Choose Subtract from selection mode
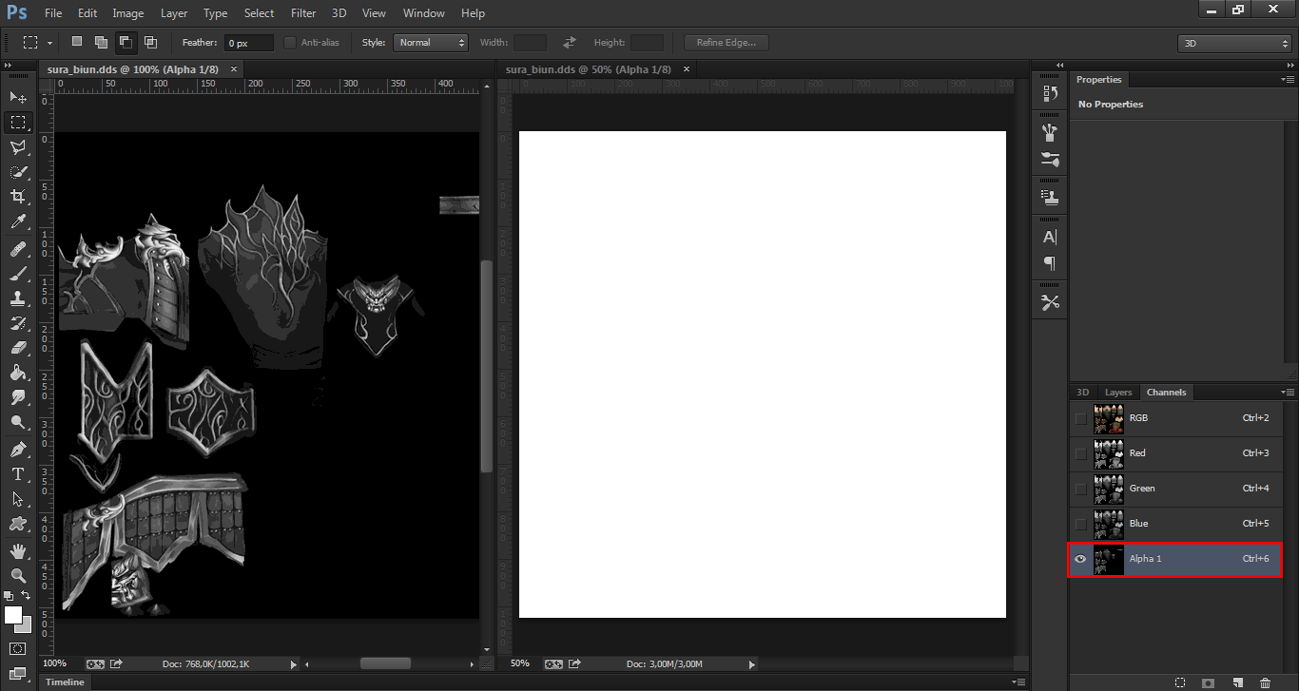Viewport: 1299px width, 691px height. point(126,42)
